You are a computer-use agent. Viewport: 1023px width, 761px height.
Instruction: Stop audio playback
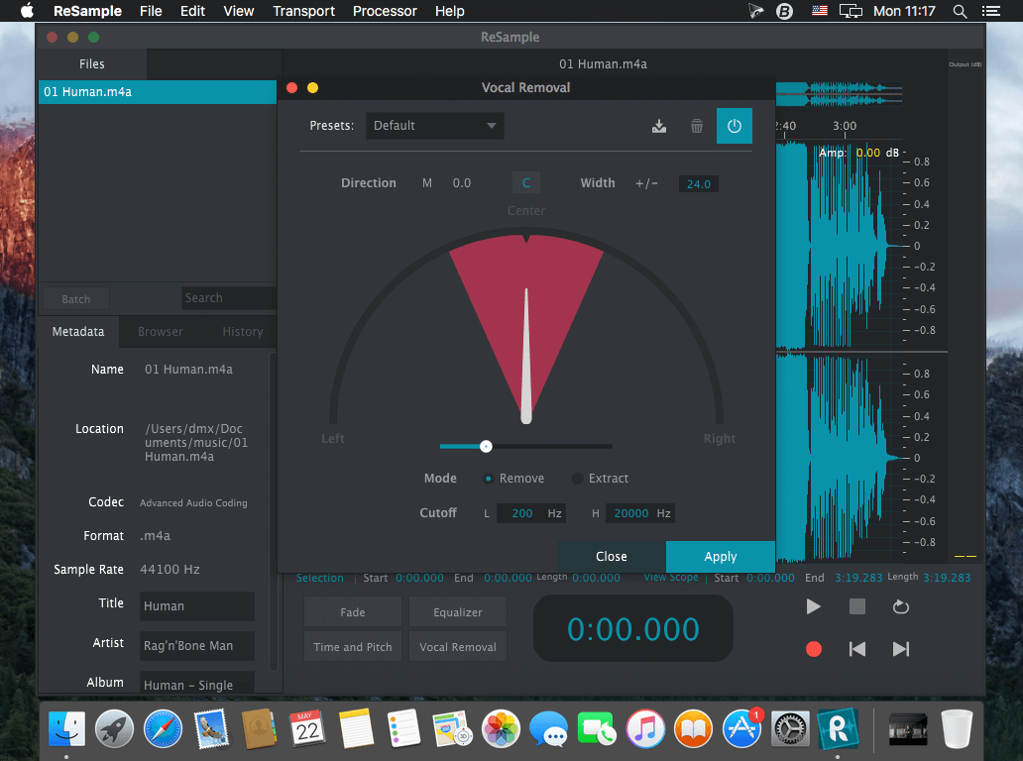click(x=857, y=607)
